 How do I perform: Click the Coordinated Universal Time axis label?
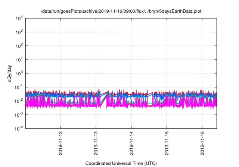(x=121, y=163)
